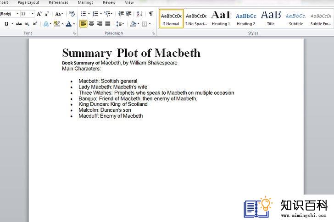Open the Mailings tab
The height and width of the screenshot is (222, 334).
tap(85, 3)
